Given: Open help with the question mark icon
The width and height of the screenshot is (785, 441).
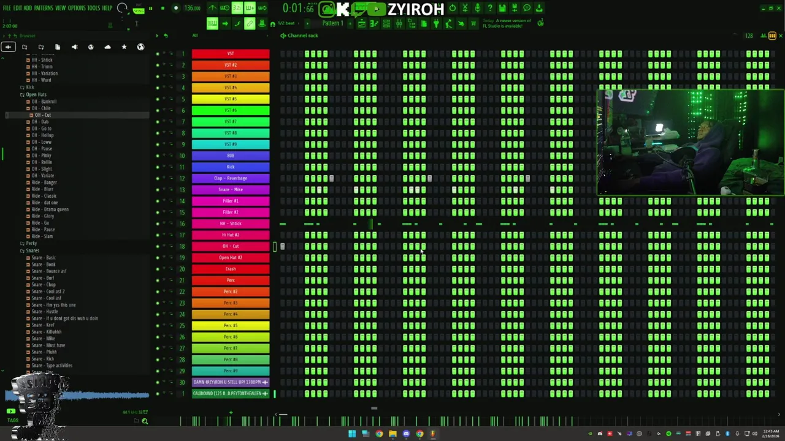Looking at the screenshot, I should (x=489, y=8).
